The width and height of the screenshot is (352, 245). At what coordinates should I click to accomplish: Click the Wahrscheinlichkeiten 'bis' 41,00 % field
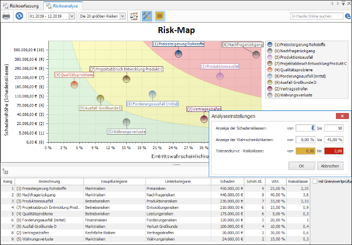point(334,140)
